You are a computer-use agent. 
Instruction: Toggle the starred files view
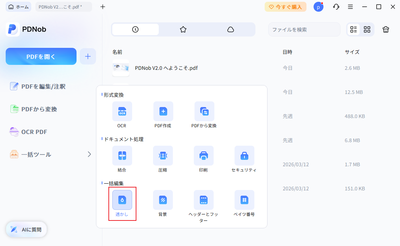point(183,29)
